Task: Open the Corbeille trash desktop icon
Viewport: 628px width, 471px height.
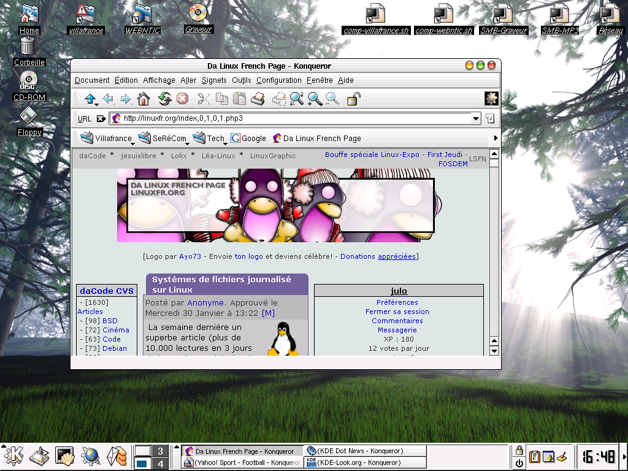Action: tap(29, 52)
